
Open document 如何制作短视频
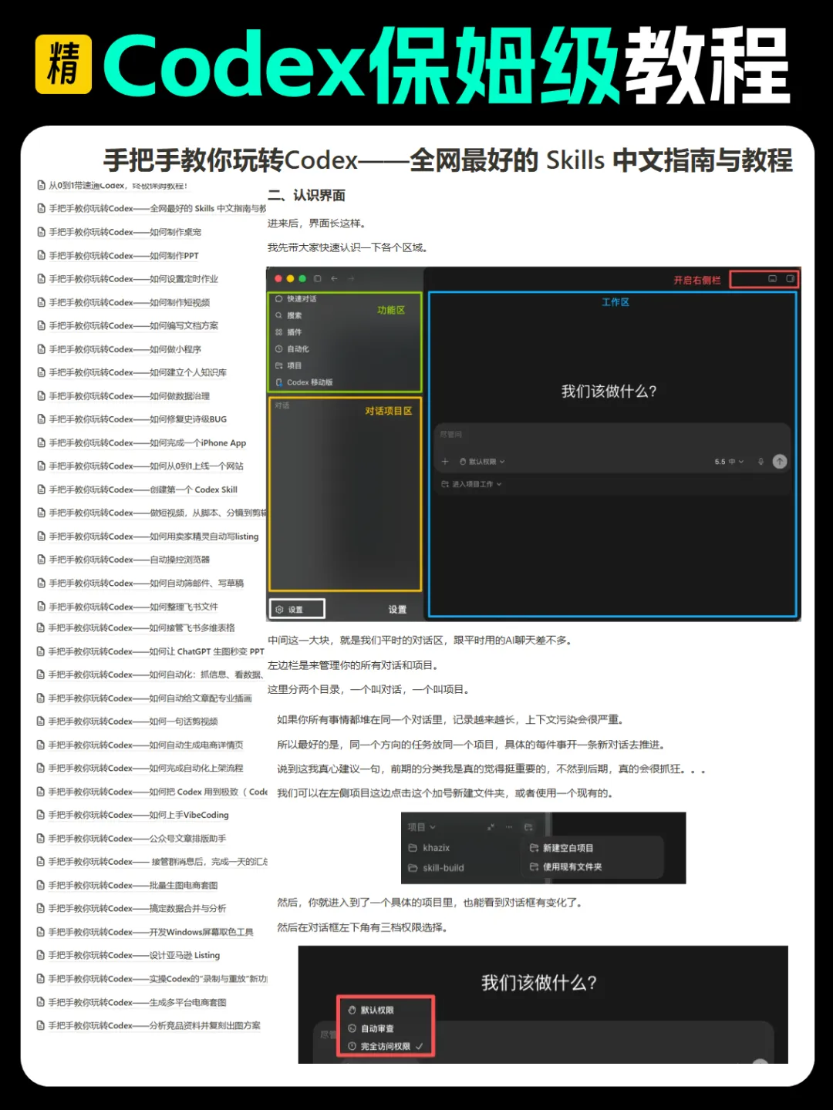(x=124, y=302)
